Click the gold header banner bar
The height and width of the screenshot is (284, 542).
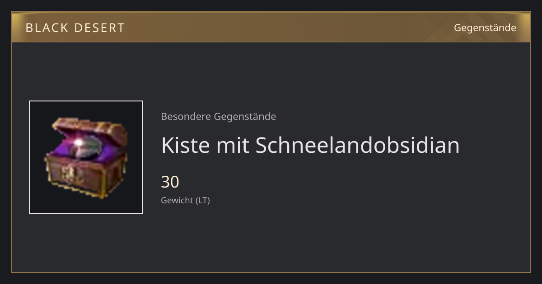[271, 27]
